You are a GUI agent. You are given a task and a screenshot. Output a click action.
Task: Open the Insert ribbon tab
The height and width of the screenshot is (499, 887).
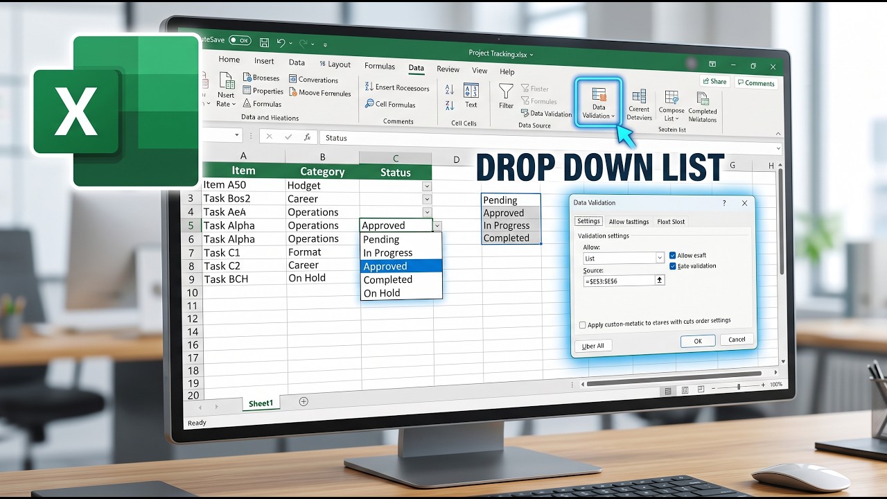click(264, 61)
